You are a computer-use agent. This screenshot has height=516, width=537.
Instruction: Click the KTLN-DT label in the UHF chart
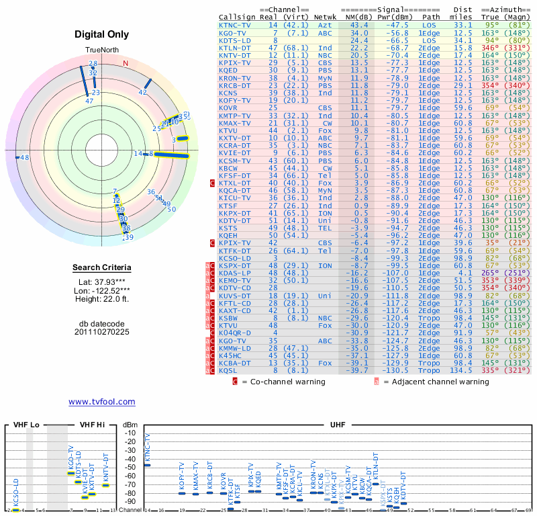tap(376, 467)
